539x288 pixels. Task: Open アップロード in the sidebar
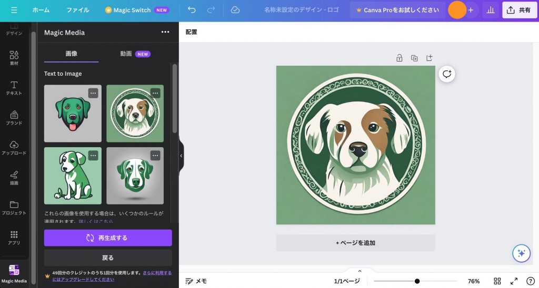click(x=14, y=148)
